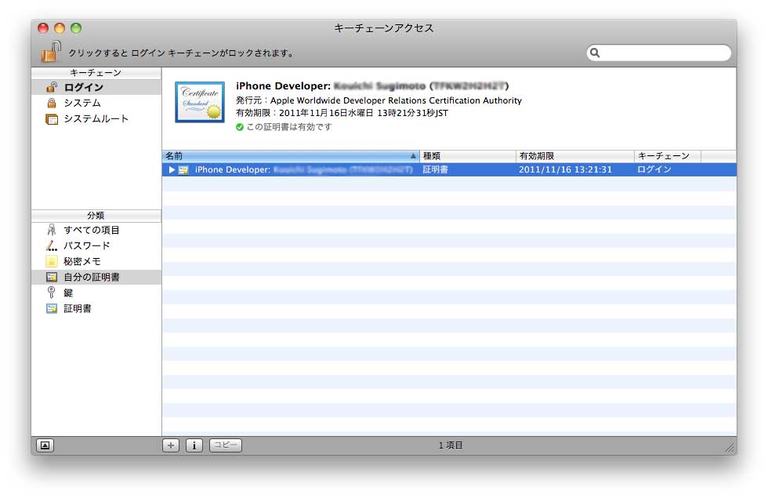Sort by キーチェーン column header
768x498 pixels.
[x=667, y=156]
